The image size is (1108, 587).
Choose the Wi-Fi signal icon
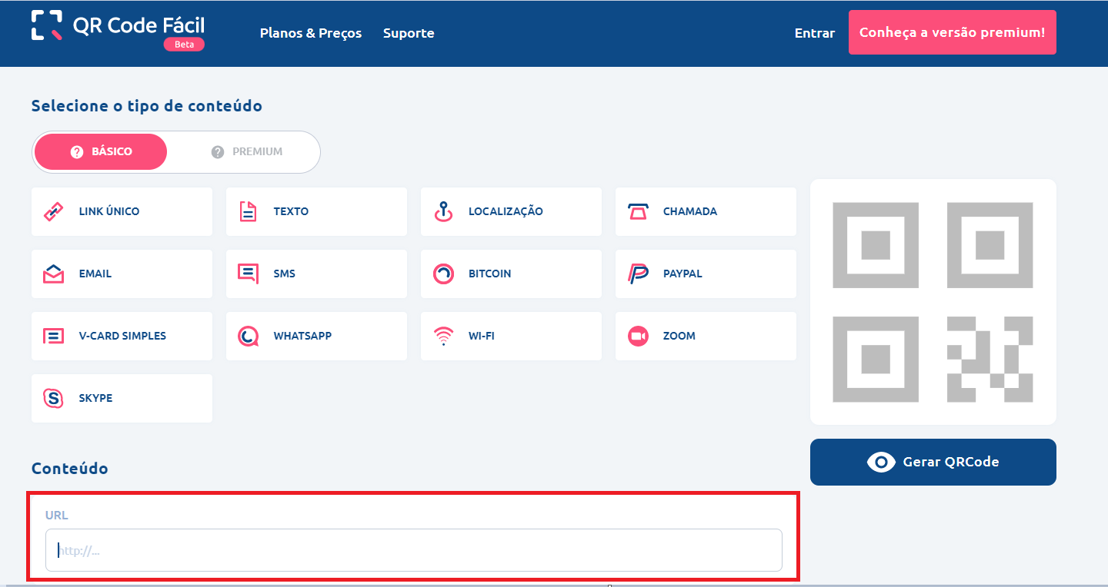[442, 337]
